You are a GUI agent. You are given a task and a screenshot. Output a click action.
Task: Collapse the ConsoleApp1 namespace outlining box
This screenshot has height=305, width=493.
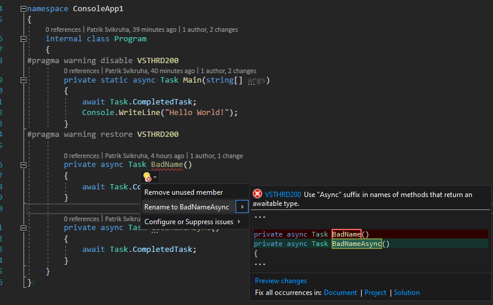[x=23, y=9]
